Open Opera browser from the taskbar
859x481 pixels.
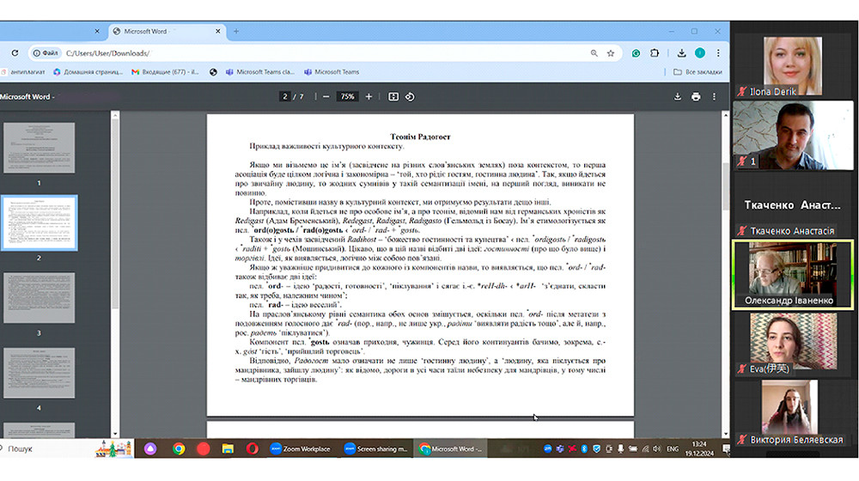coord(253,448)
